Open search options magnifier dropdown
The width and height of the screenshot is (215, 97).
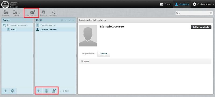click(178, 13)
